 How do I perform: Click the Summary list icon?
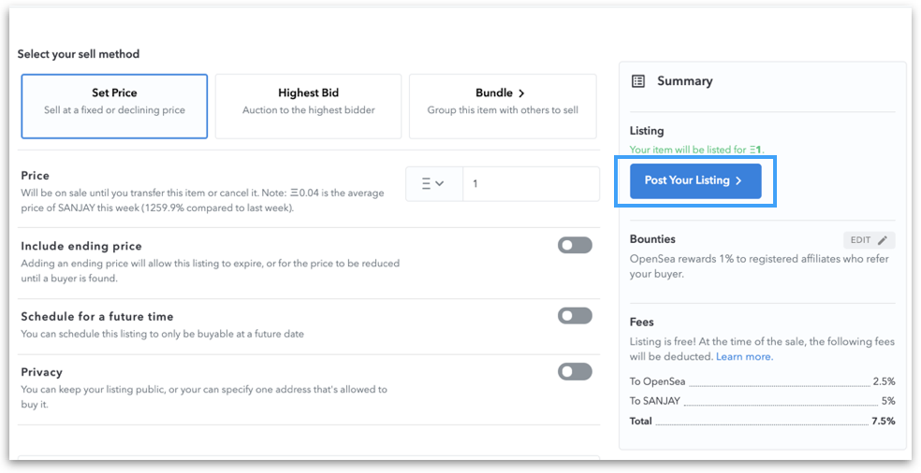pos(638,81)
